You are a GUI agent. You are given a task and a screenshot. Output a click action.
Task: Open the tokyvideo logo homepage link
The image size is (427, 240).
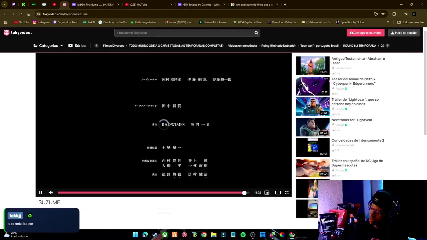[x=17, y=33]
